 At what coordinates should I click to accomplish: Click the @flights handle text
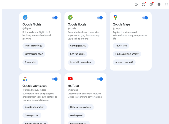pos(27,28)
